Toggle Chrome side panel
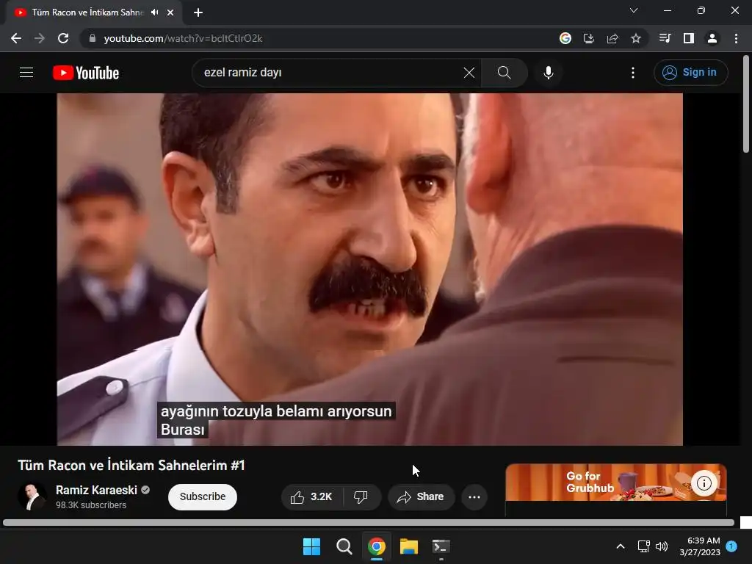Viewport: 752px width, 564px height. (689, 38)
